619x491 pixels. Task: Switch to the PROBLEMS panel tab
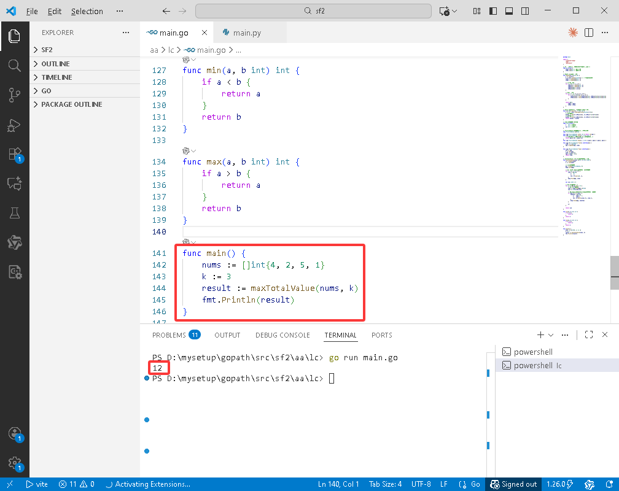(176, 334)
